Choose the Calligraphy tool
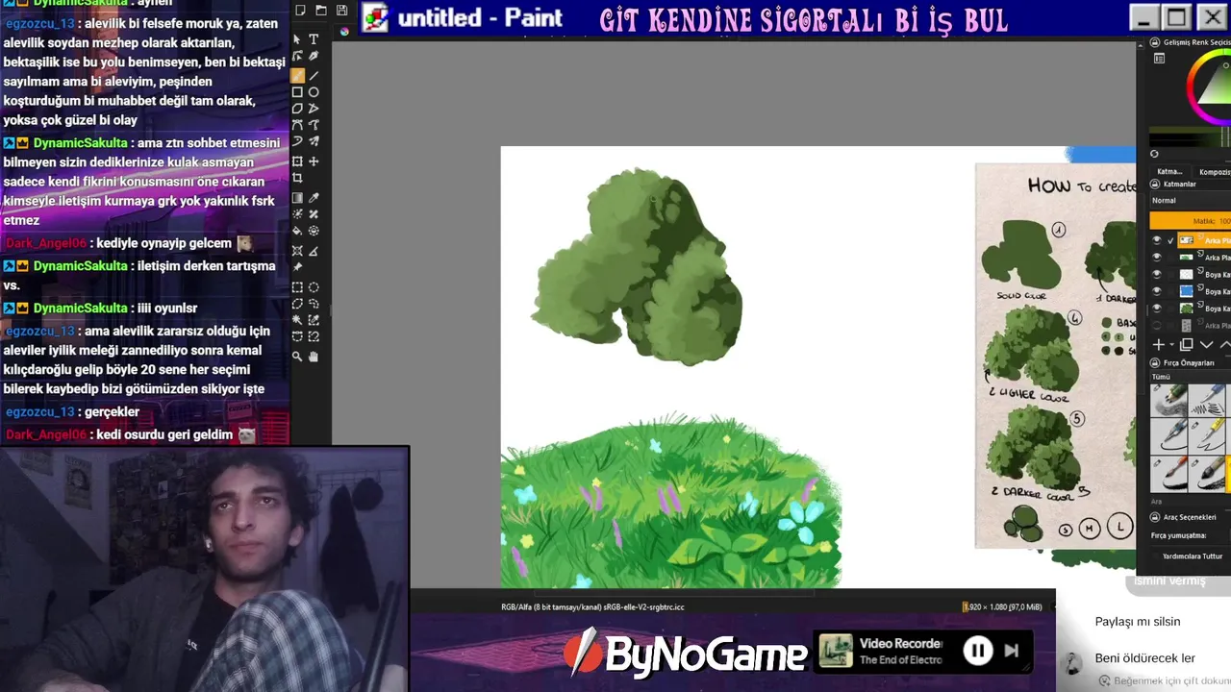 tap(314, 55)
